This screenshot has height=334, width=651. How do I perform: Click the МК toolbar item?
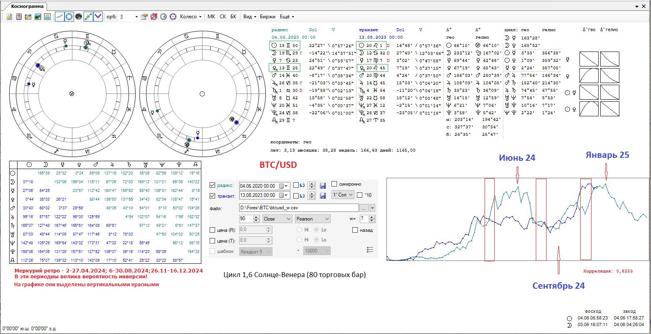[x=211, y=17]
